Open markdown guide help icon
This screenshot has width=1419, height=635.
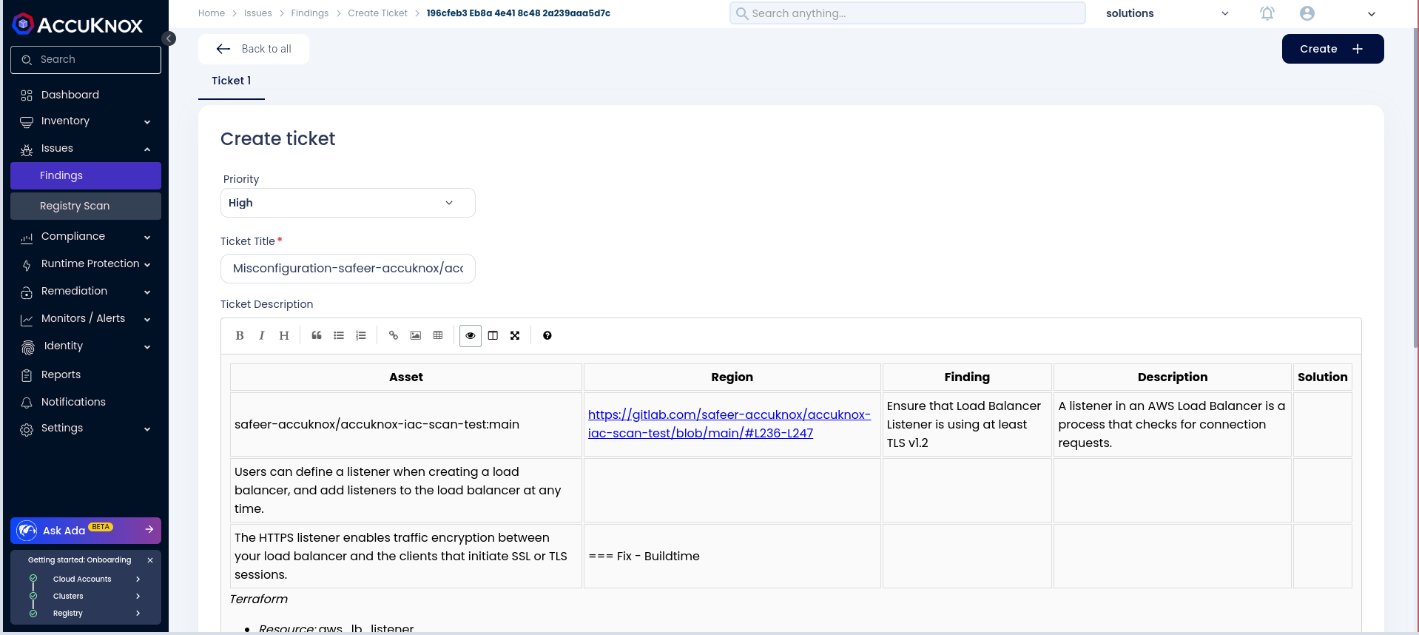[547, 335]
